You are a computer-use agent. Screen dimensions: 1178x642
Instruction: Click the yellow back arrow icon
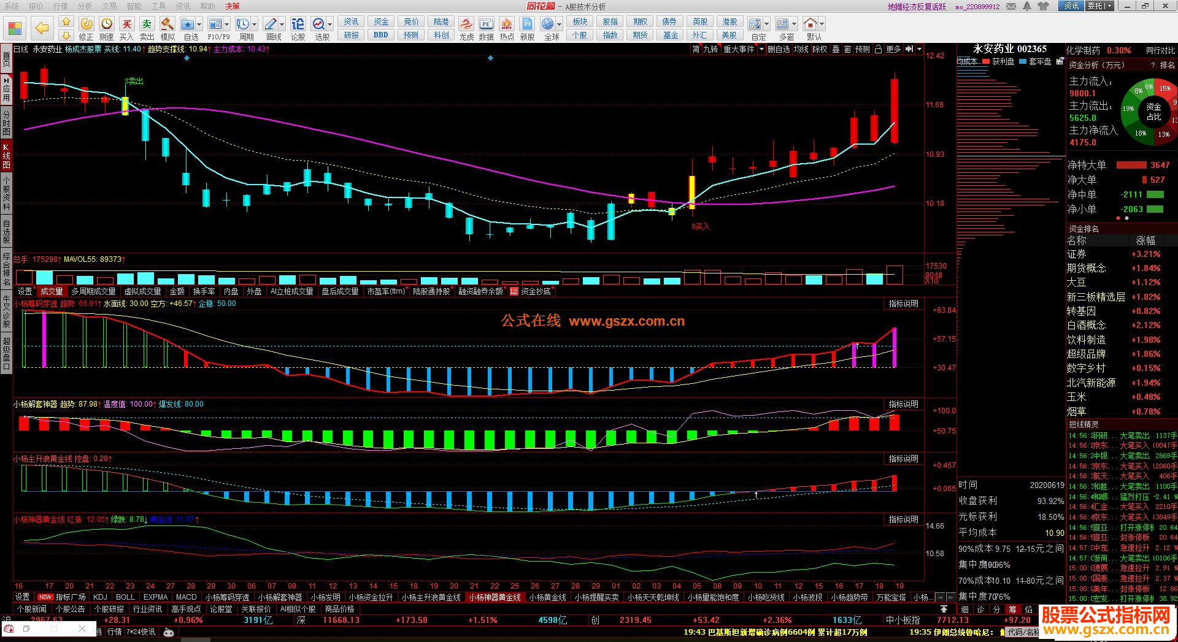(42, 28)
